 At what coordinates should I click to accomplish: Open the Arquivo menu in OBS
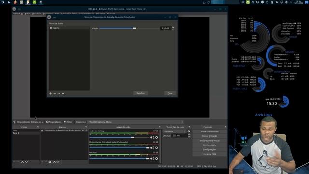coord(18,14)
